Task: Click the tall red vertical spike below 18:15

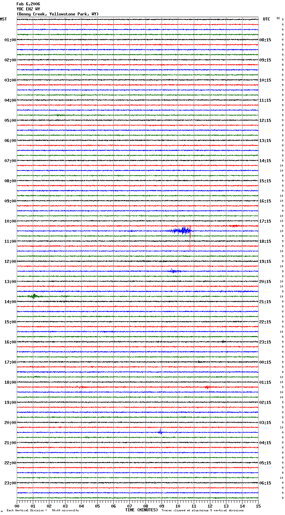Action: [190, 238]
